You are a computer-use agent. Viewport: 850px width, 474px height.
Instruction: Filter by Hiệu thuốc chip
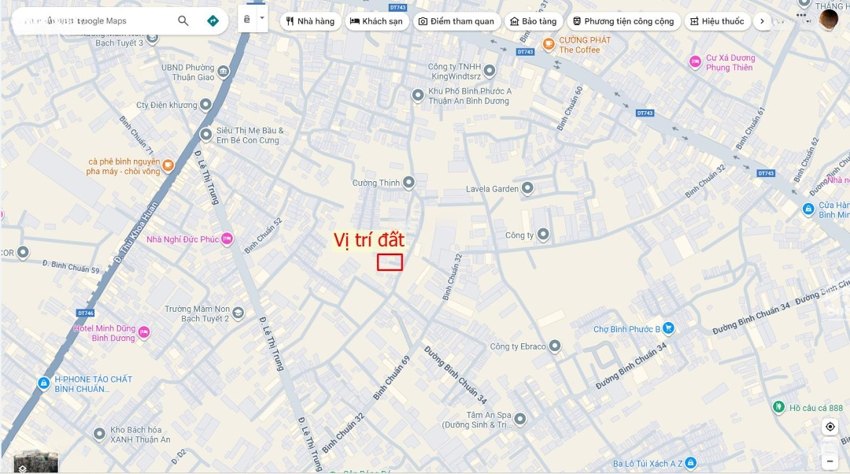click(717, 21)
